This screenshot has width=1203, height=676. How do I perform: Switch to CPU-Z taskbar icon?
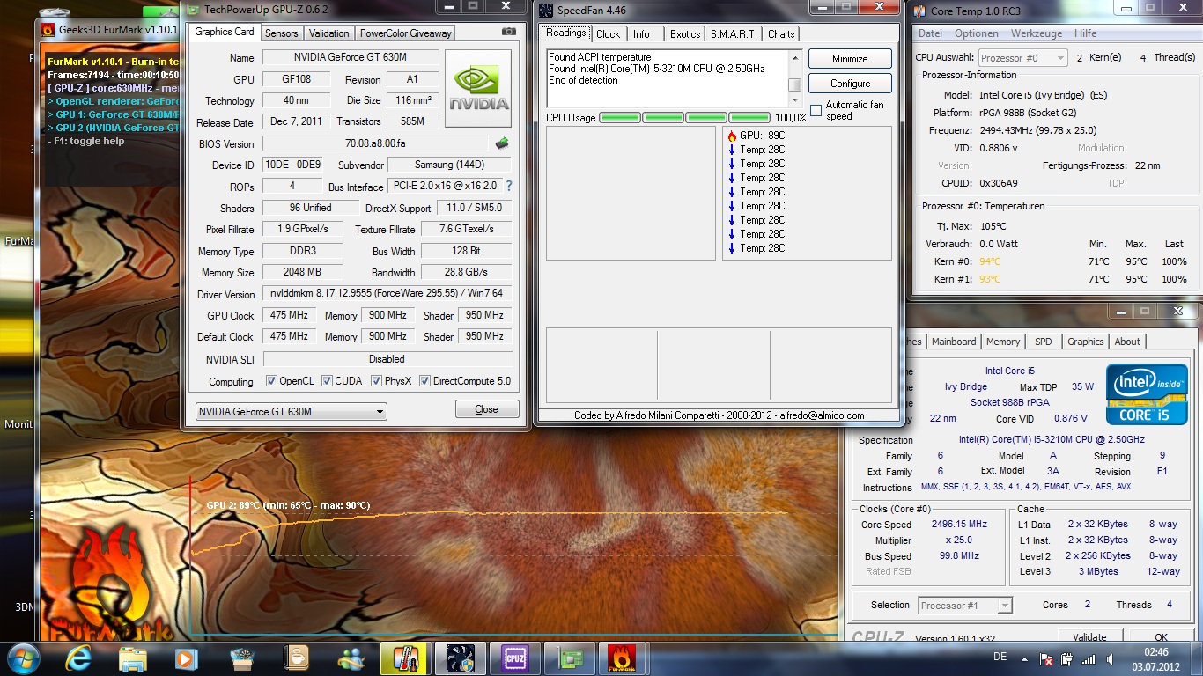(x=513, y=658)
